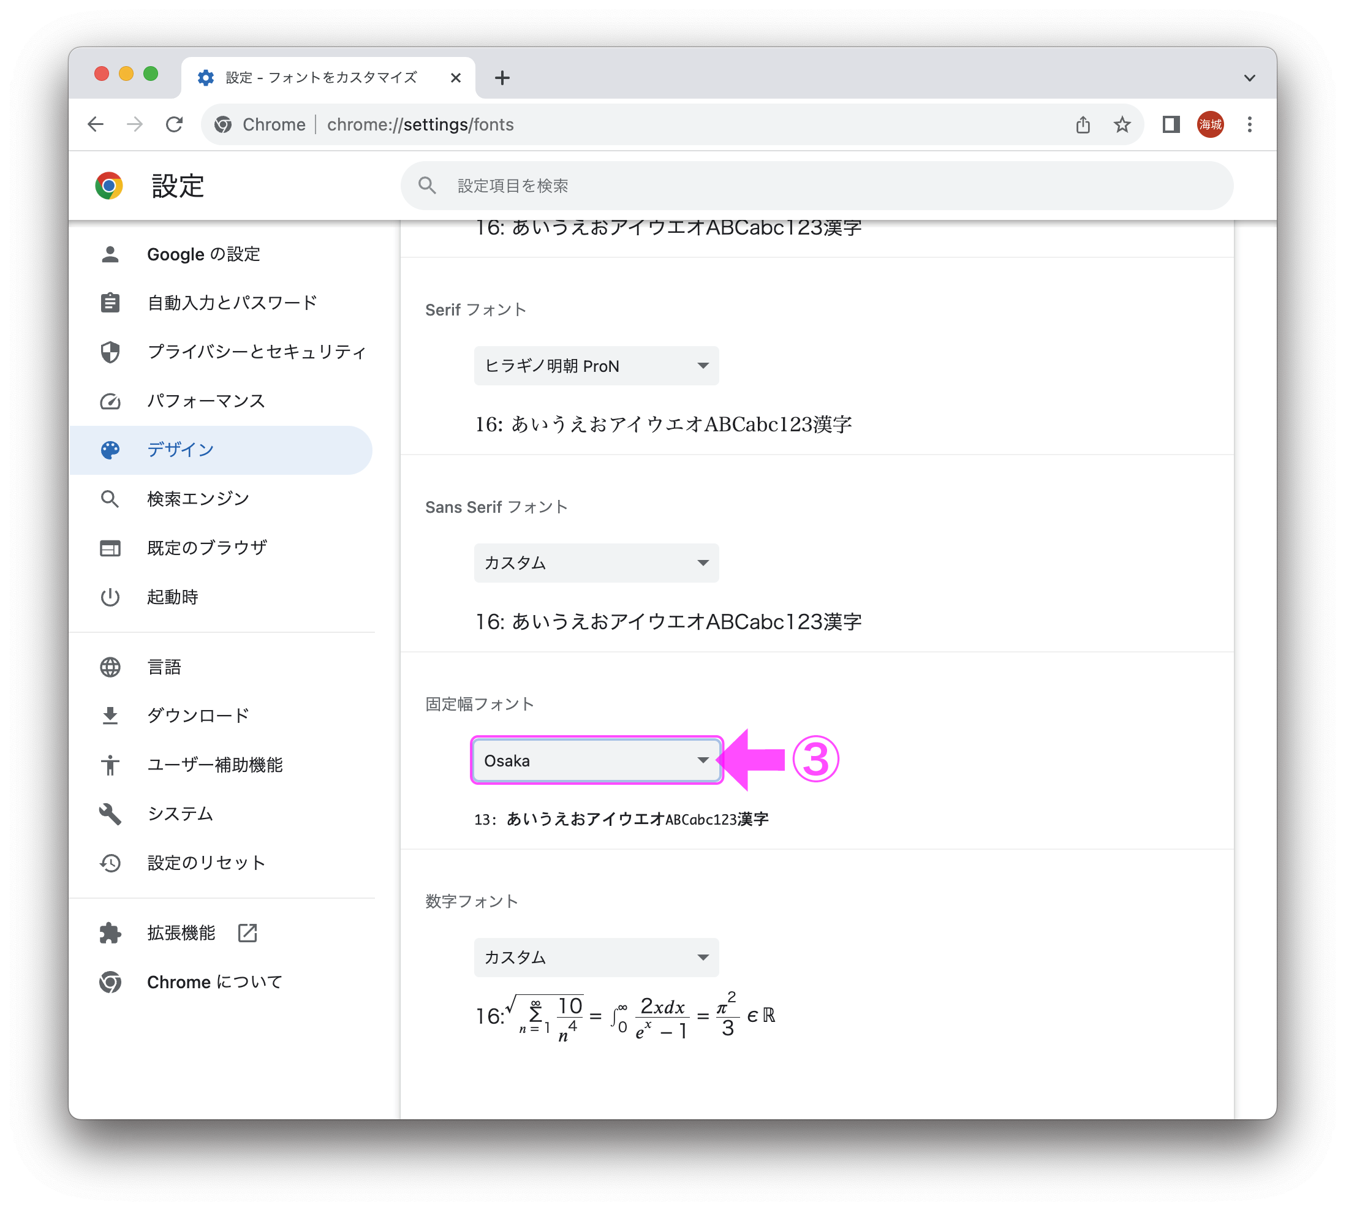Open the 海城 profile avatar
Image resolution: width=1346 pixels, height=1210 pixels.
pos(1211,124)
